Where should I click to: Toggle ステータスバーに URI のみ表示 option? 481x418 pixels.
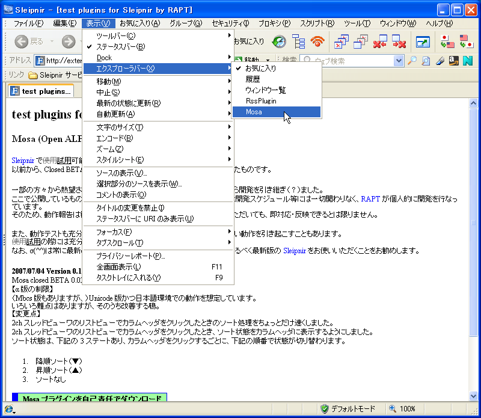click(158, 219)
